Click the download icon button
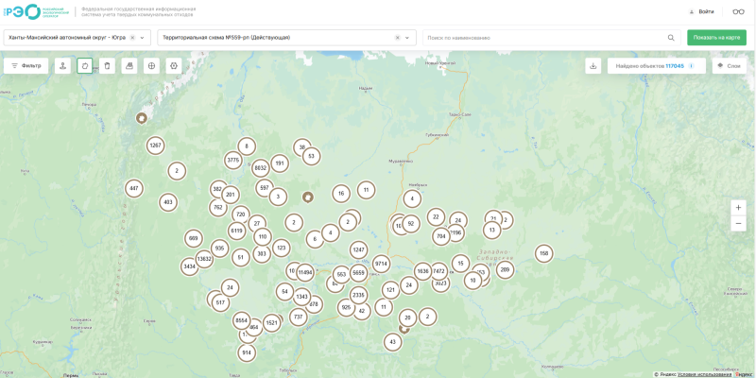 click(x=593, y=66)
